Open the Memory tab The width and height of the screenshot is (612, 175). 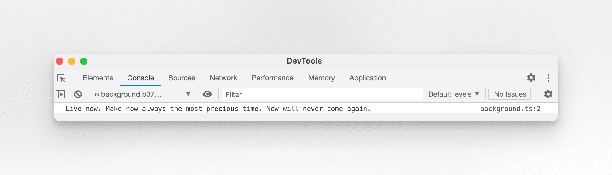[321, 78]
